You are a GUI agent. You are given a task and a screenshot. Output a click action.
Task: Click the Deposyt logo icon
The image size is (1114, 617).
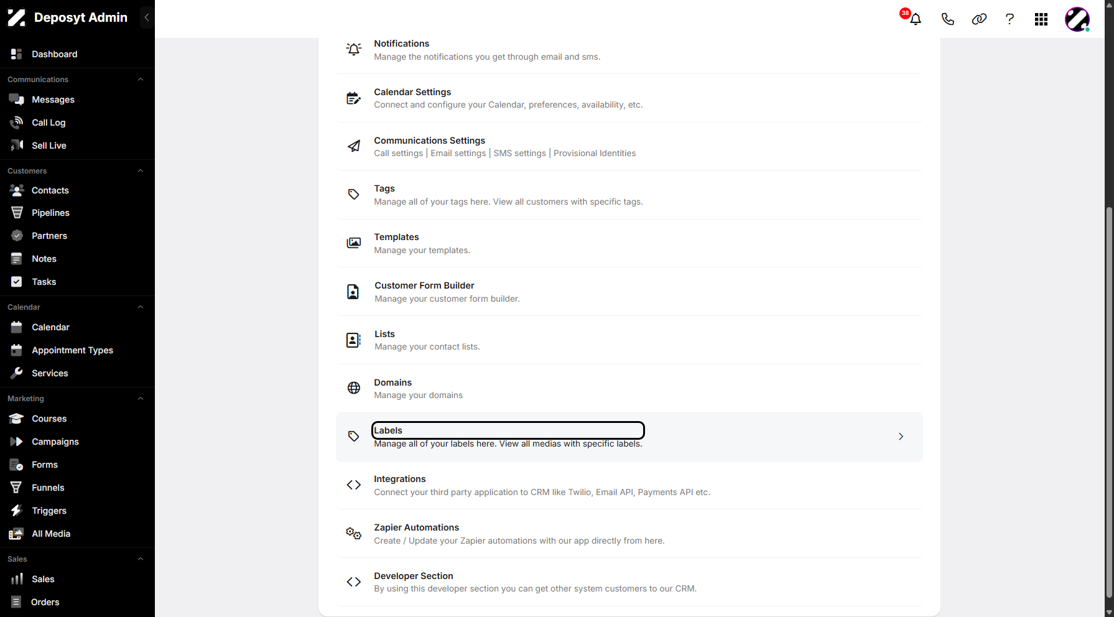point(17,17)
